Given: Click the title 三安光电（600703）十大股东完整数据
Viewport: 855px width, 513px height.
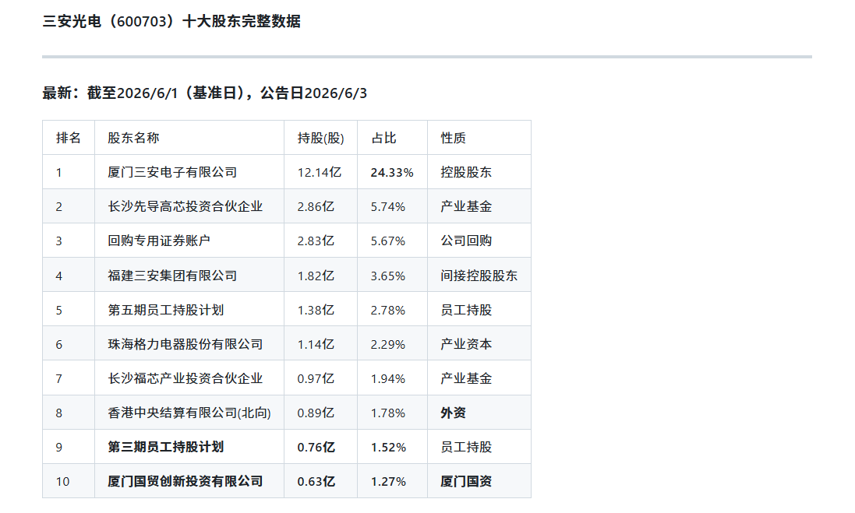Looking at the screenshot, I should tap(171, 21).
